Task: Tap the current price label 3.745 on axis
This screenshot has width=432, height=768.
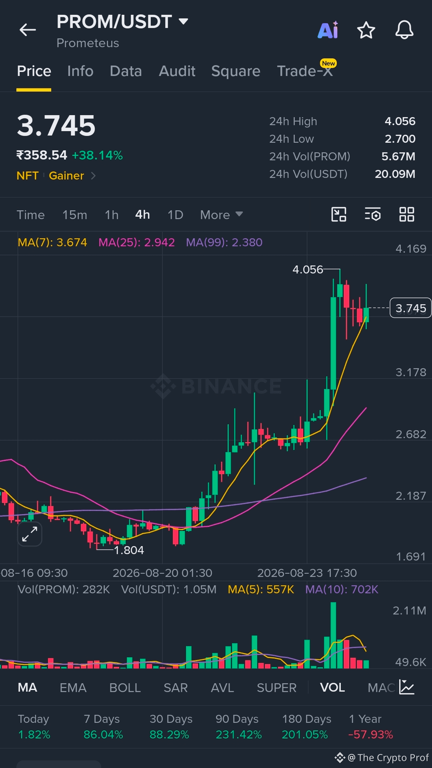Action: (410, 308)
